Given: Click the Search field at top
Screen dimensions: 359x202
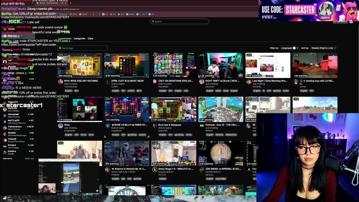Looking at the screenshot, I should (x=179, y=21).
